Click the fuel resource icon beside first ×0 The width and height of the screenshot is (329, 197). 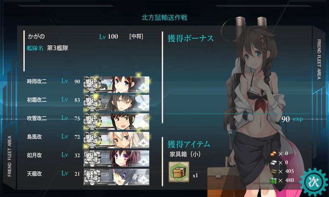point(273,154)
